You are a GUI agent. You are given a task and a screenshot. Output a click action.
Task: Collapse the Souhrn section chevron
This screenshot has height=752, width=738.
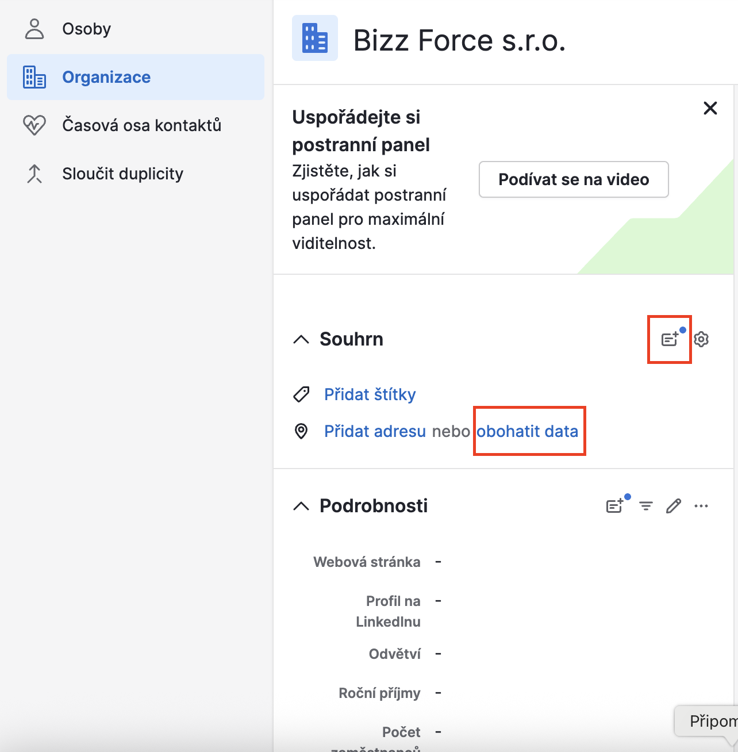[301, 339]
